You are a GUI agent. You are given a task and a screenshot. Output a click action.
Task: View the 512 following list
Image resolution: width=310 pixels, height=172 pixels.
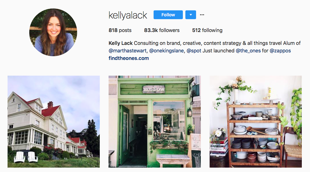point(207,30)
